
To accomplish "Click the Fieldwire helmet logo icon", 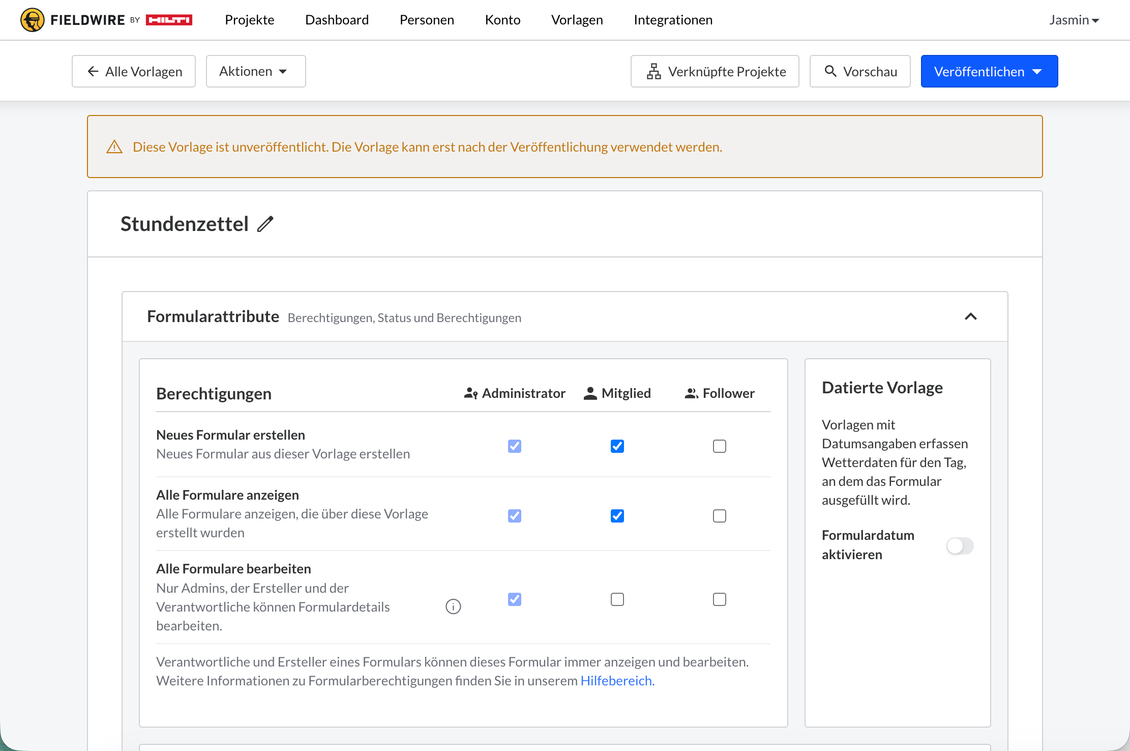I will pos(32,20).
